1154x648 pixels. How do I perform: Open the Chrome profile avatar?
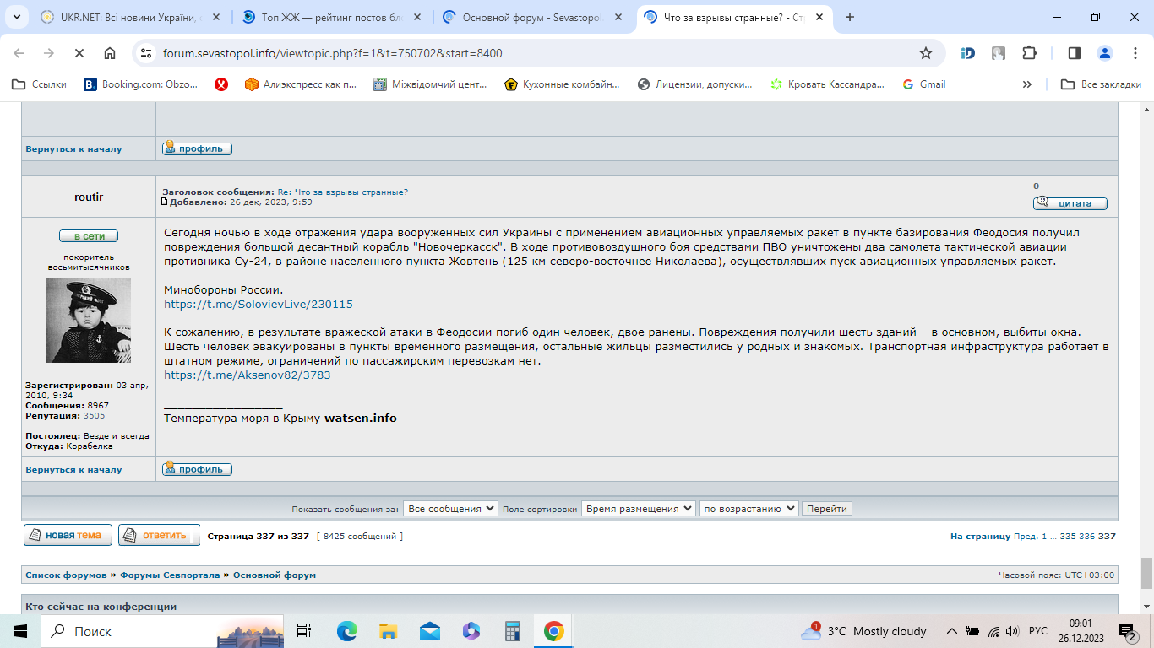(x=1105, y=53)
